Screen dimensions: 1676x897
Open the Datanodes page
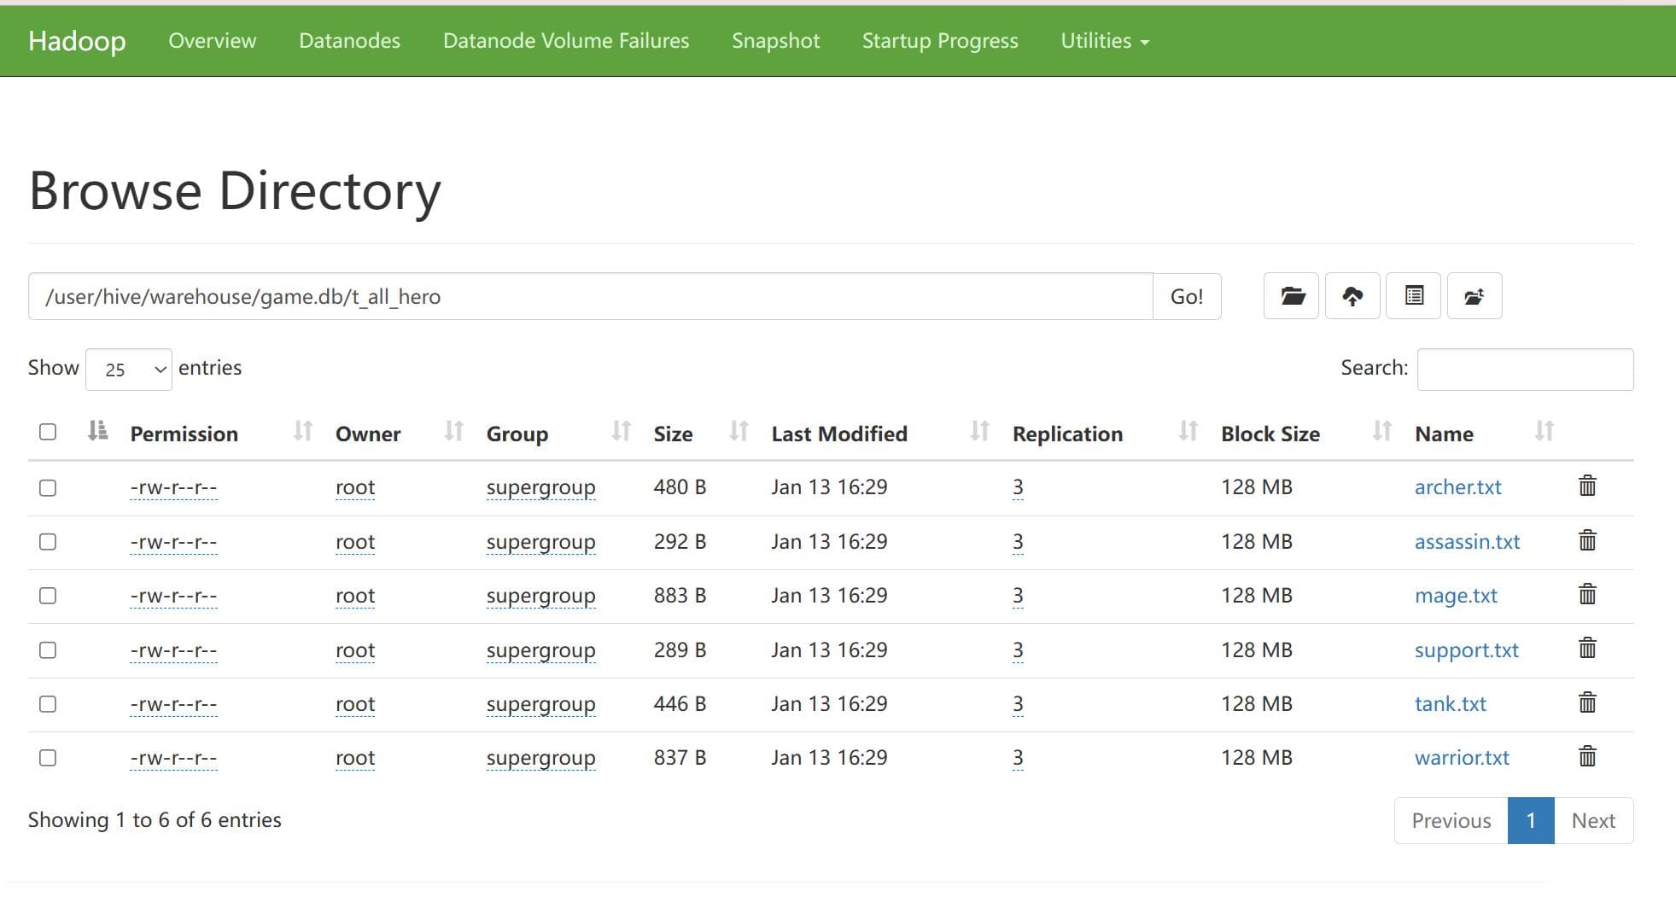(349, 41)
